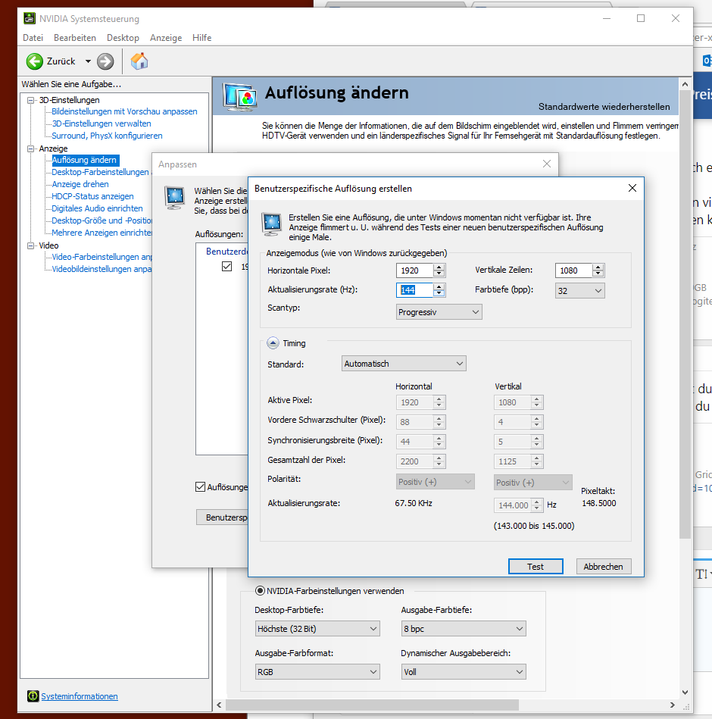This screenshot has width=712, height=719.
Task: Click the Auflösung ändern header monitor icon
Action: (240, 96)
